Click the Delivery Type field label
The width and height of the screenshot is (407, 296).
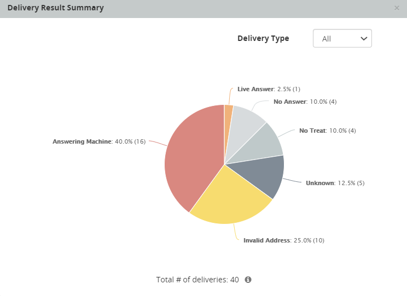click(x=263, y=39)
